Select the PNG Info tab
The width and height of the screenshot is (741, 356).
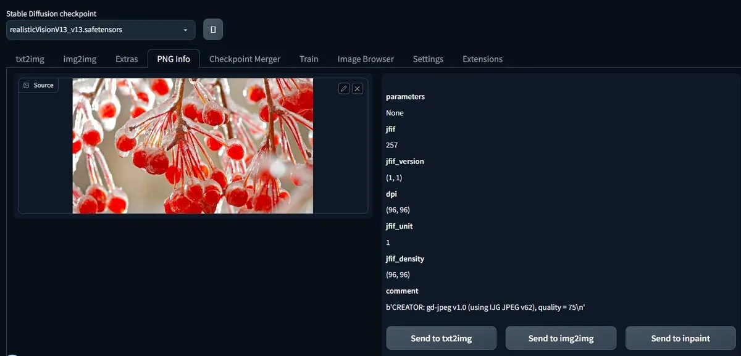tap(174, 59)
